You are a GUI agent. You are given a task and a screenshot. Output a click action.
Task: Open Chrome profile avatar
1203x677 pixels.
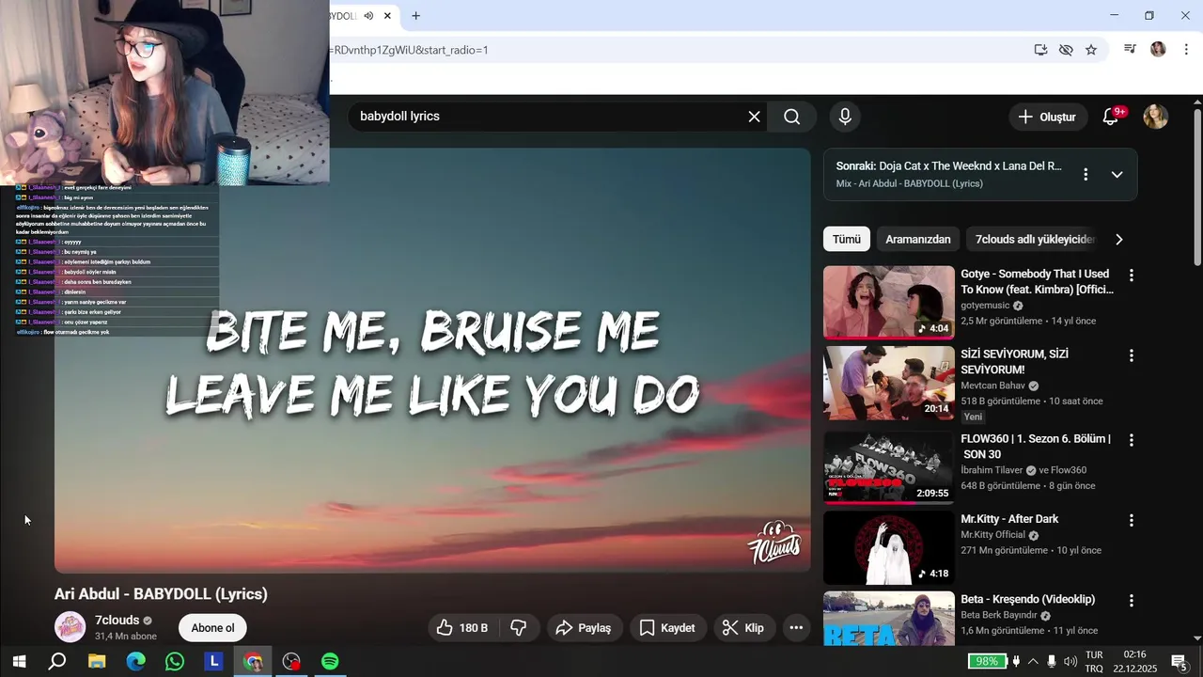[x=1158, y=49]
